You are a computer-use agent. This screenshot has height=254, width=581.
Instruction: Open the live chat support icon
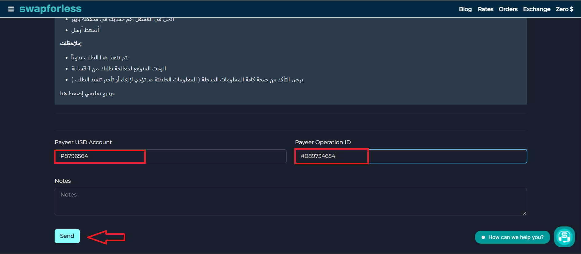(x=564, y=237)
